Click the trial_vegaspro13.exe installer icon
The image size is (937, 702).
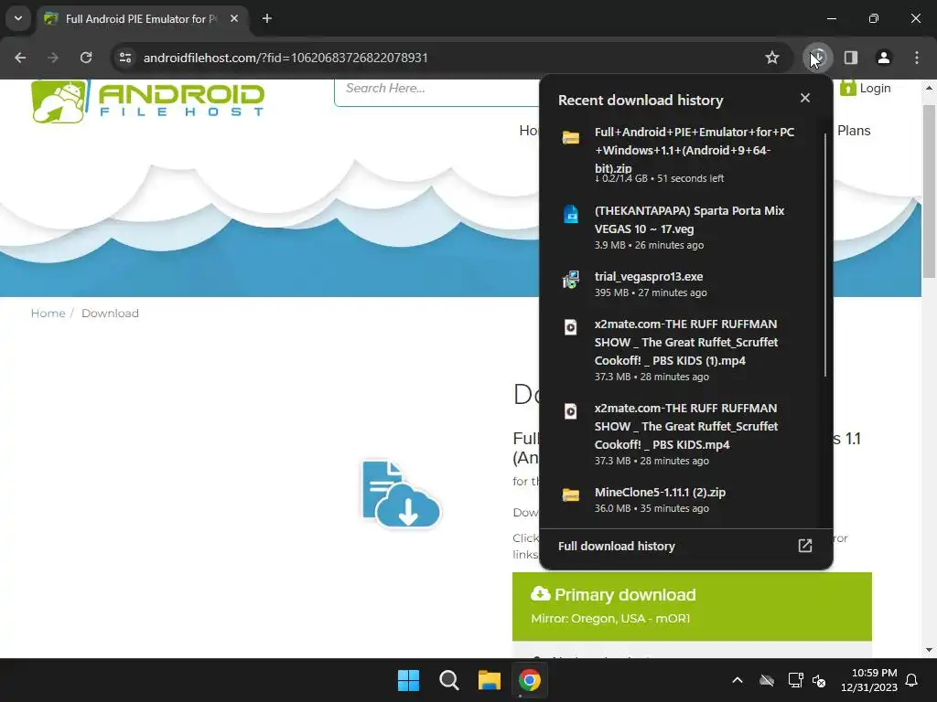571,280
